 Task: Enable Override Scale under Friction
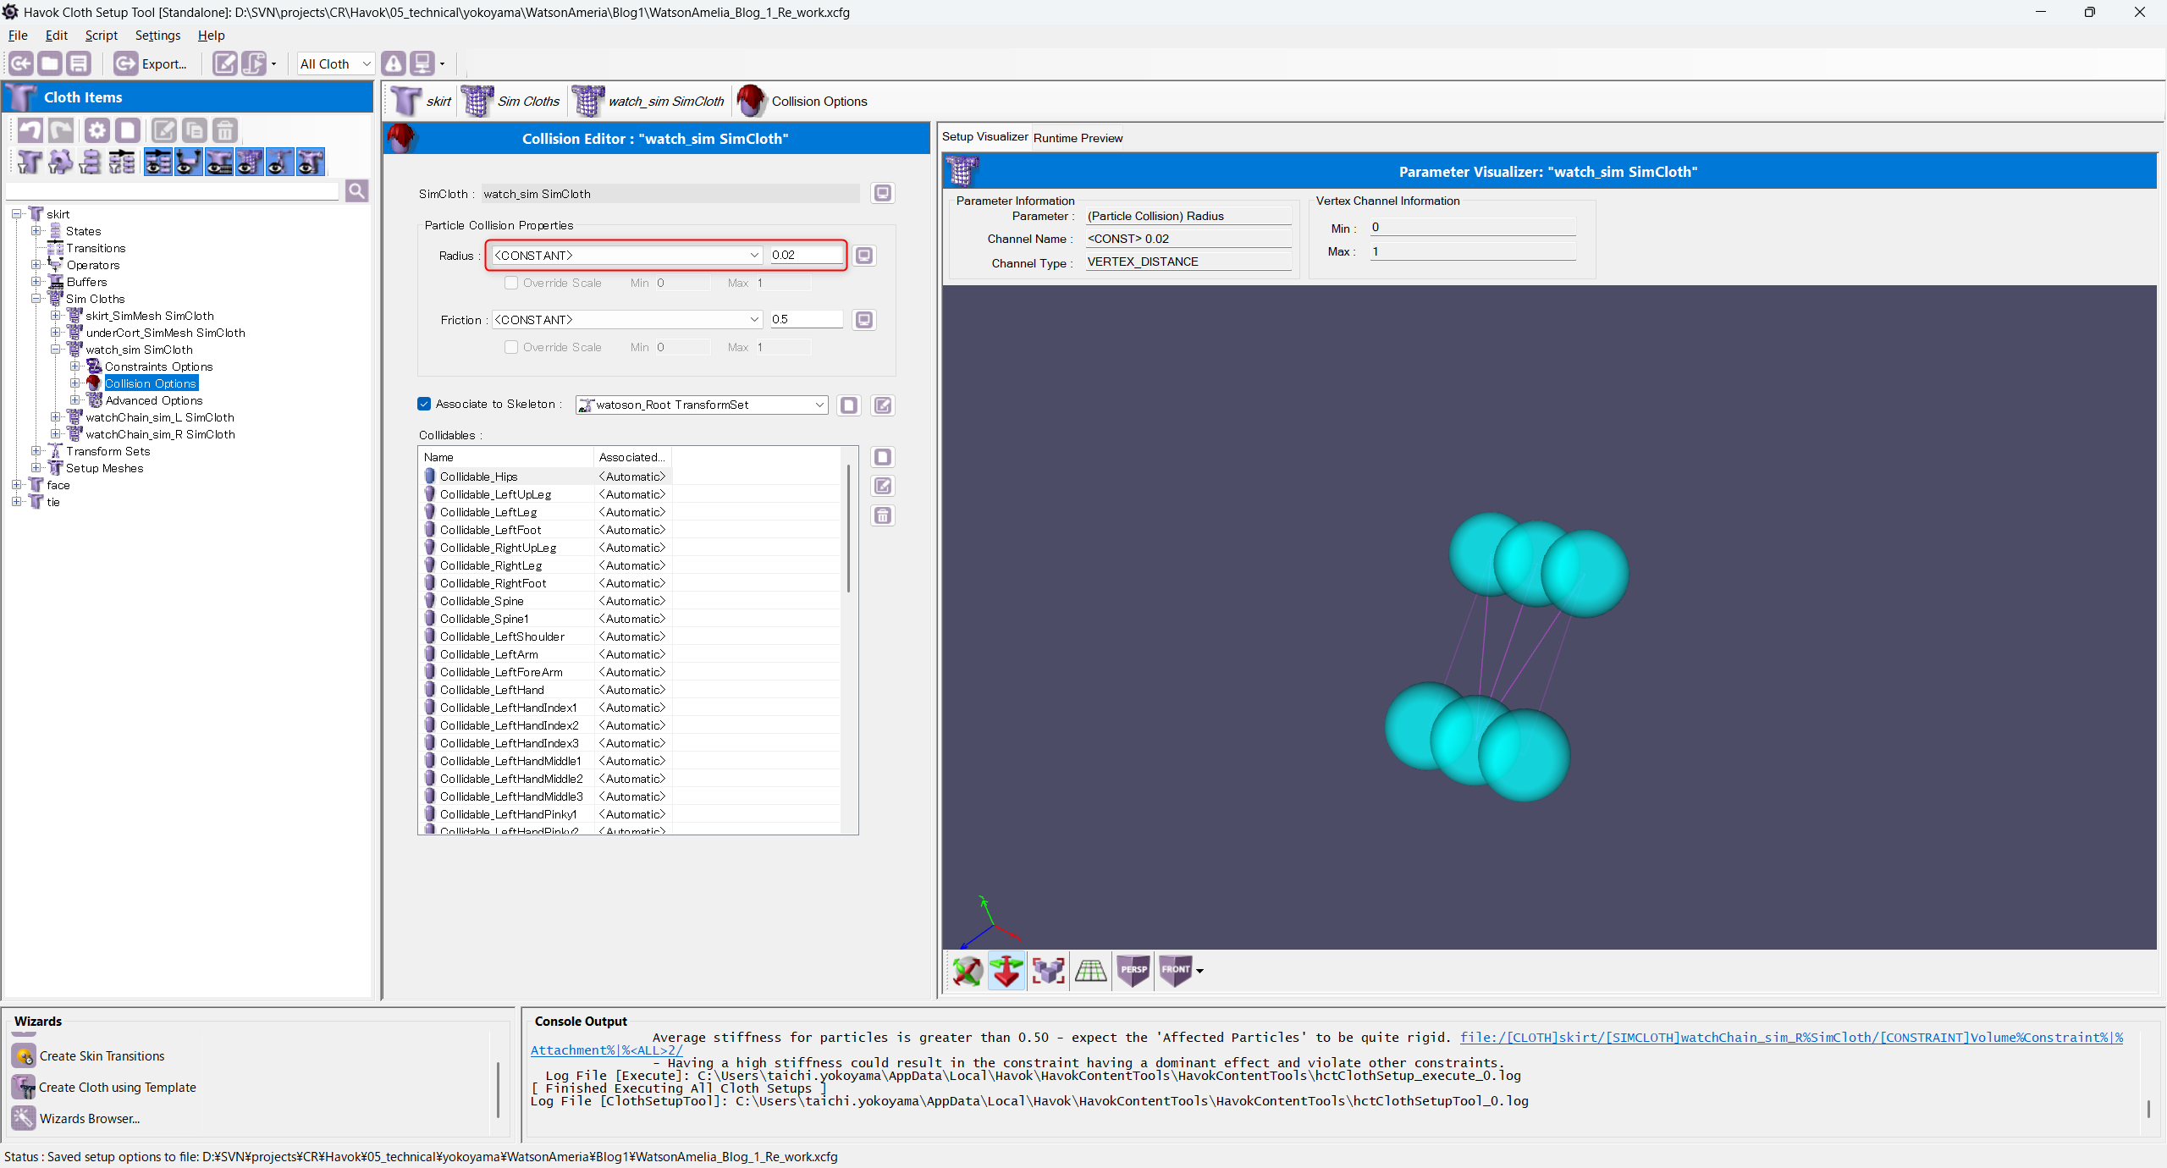tap(511, 347)
